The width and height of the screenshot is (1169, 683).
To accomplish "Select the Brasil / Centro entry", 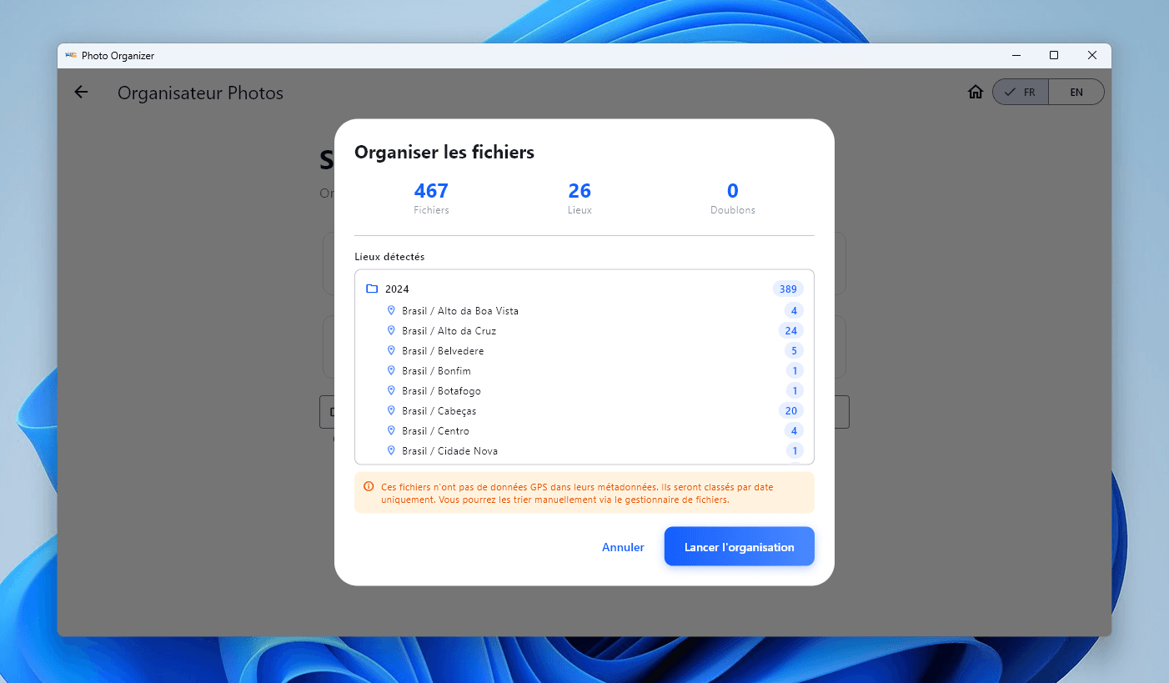I will (x=435, y=431).
